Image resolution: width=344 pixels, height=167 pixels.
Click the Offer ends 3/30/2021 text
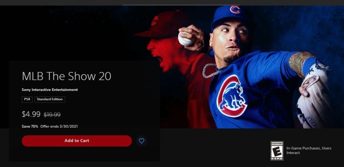click(x=59, y=126)
